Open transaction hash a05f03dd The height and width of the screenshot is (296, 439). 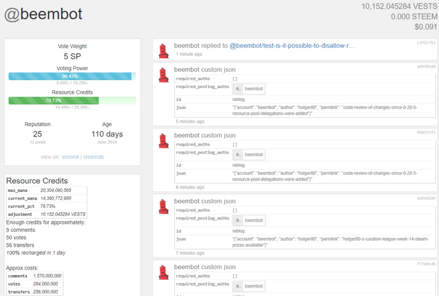click(x=426, y=67)
